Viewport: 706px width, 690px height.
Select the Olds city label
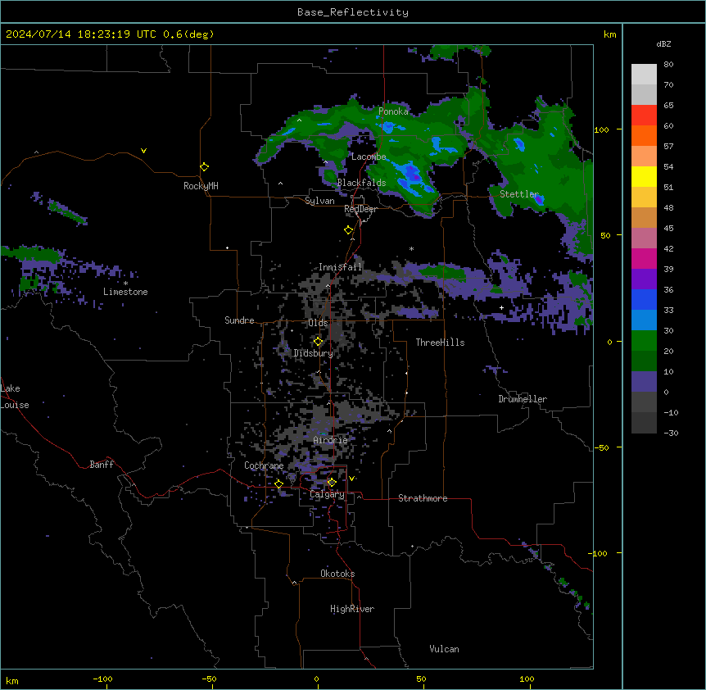[x=318, y=323]
